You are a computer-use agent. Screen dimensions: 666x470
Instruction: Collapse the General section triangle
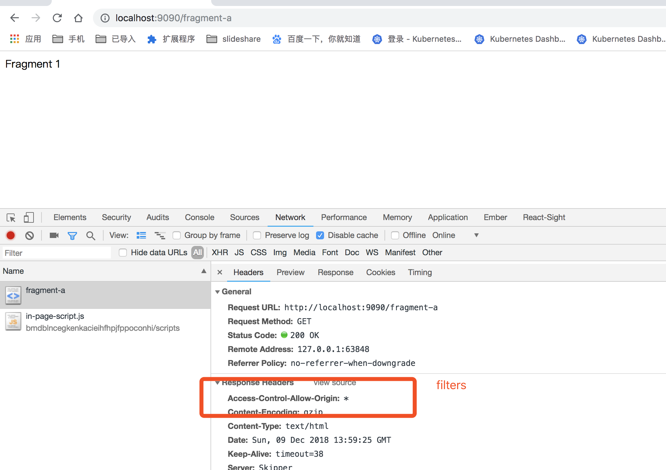(217, 292)
